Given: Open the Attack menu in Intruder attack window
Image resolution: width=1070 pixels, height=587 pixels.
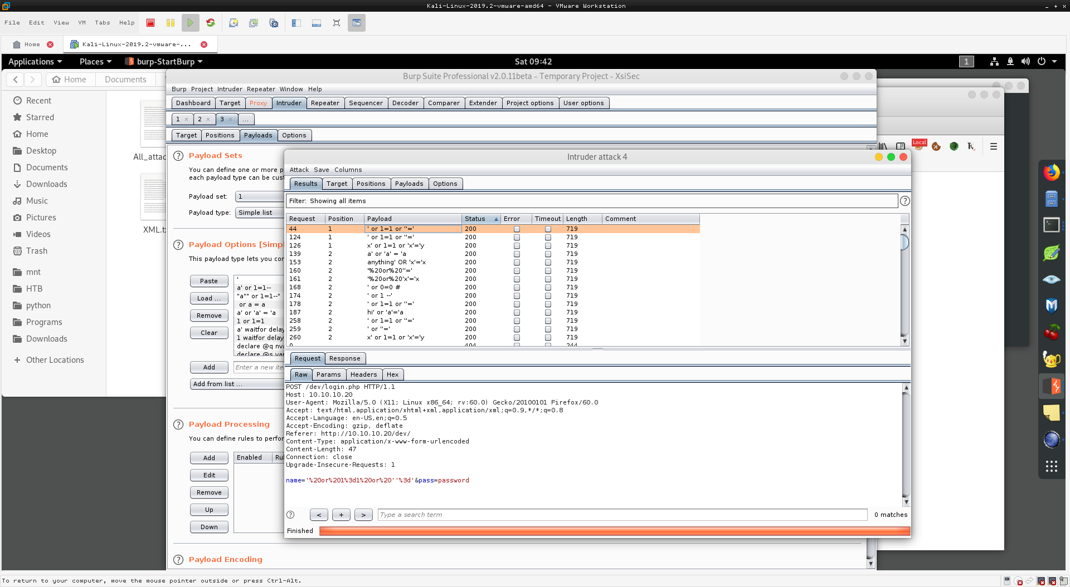Looking at the screenshot, I should click(299, 170).
